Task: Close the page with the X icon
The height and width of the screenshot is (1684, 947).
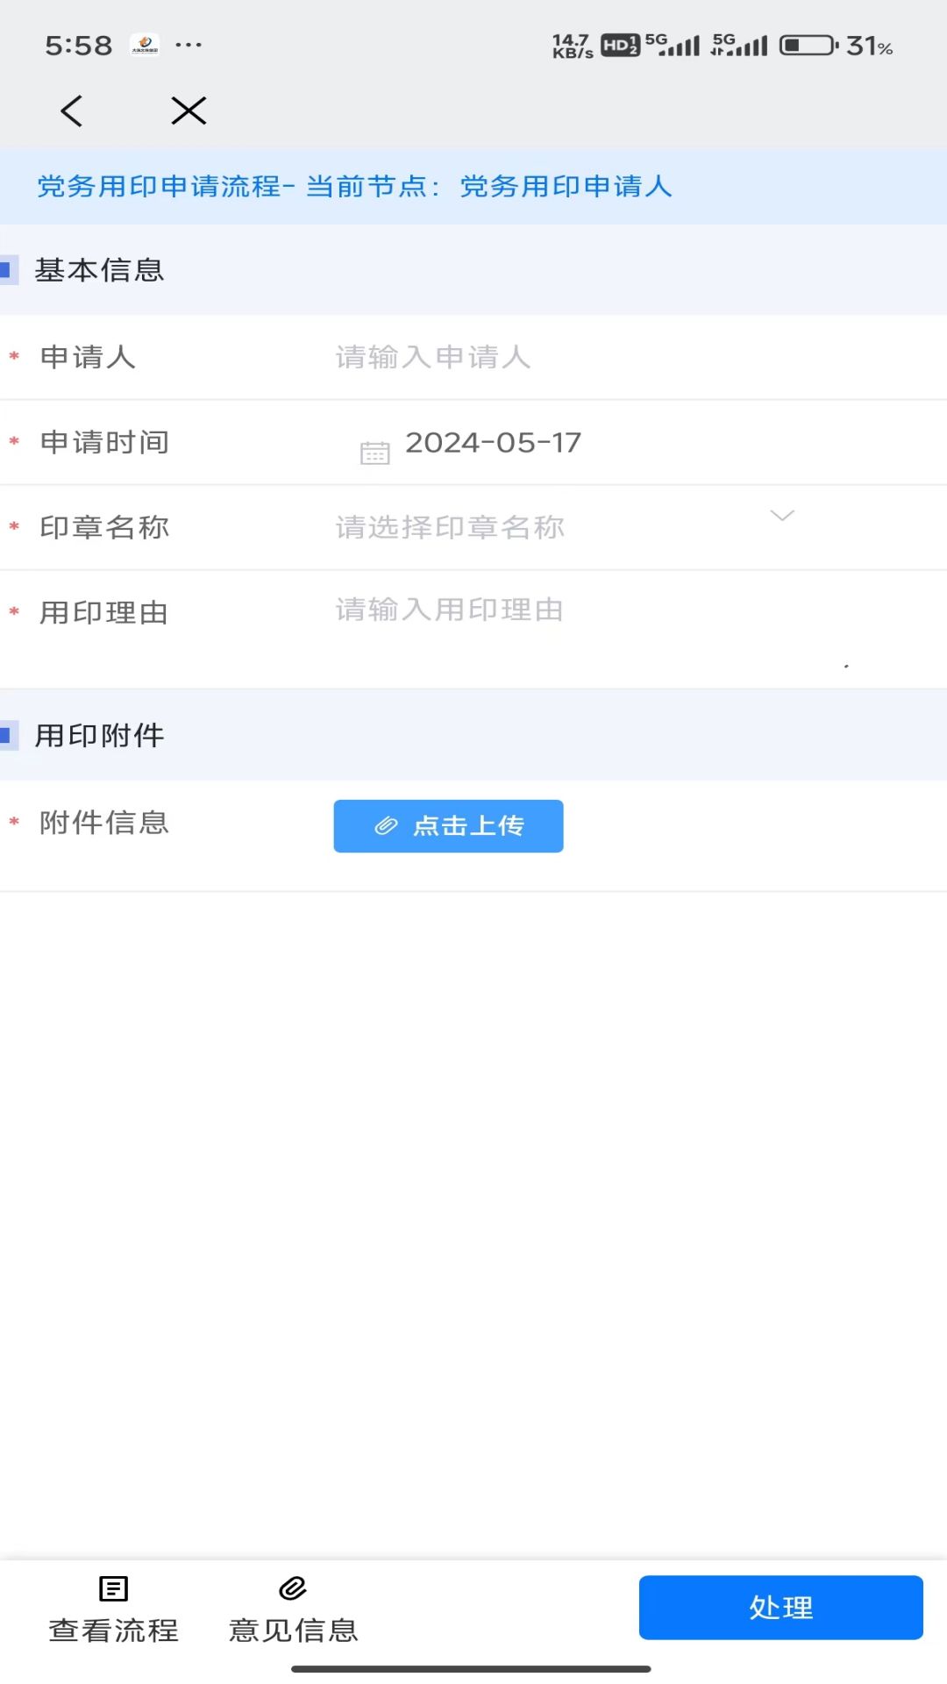Action: coord(189,111)
